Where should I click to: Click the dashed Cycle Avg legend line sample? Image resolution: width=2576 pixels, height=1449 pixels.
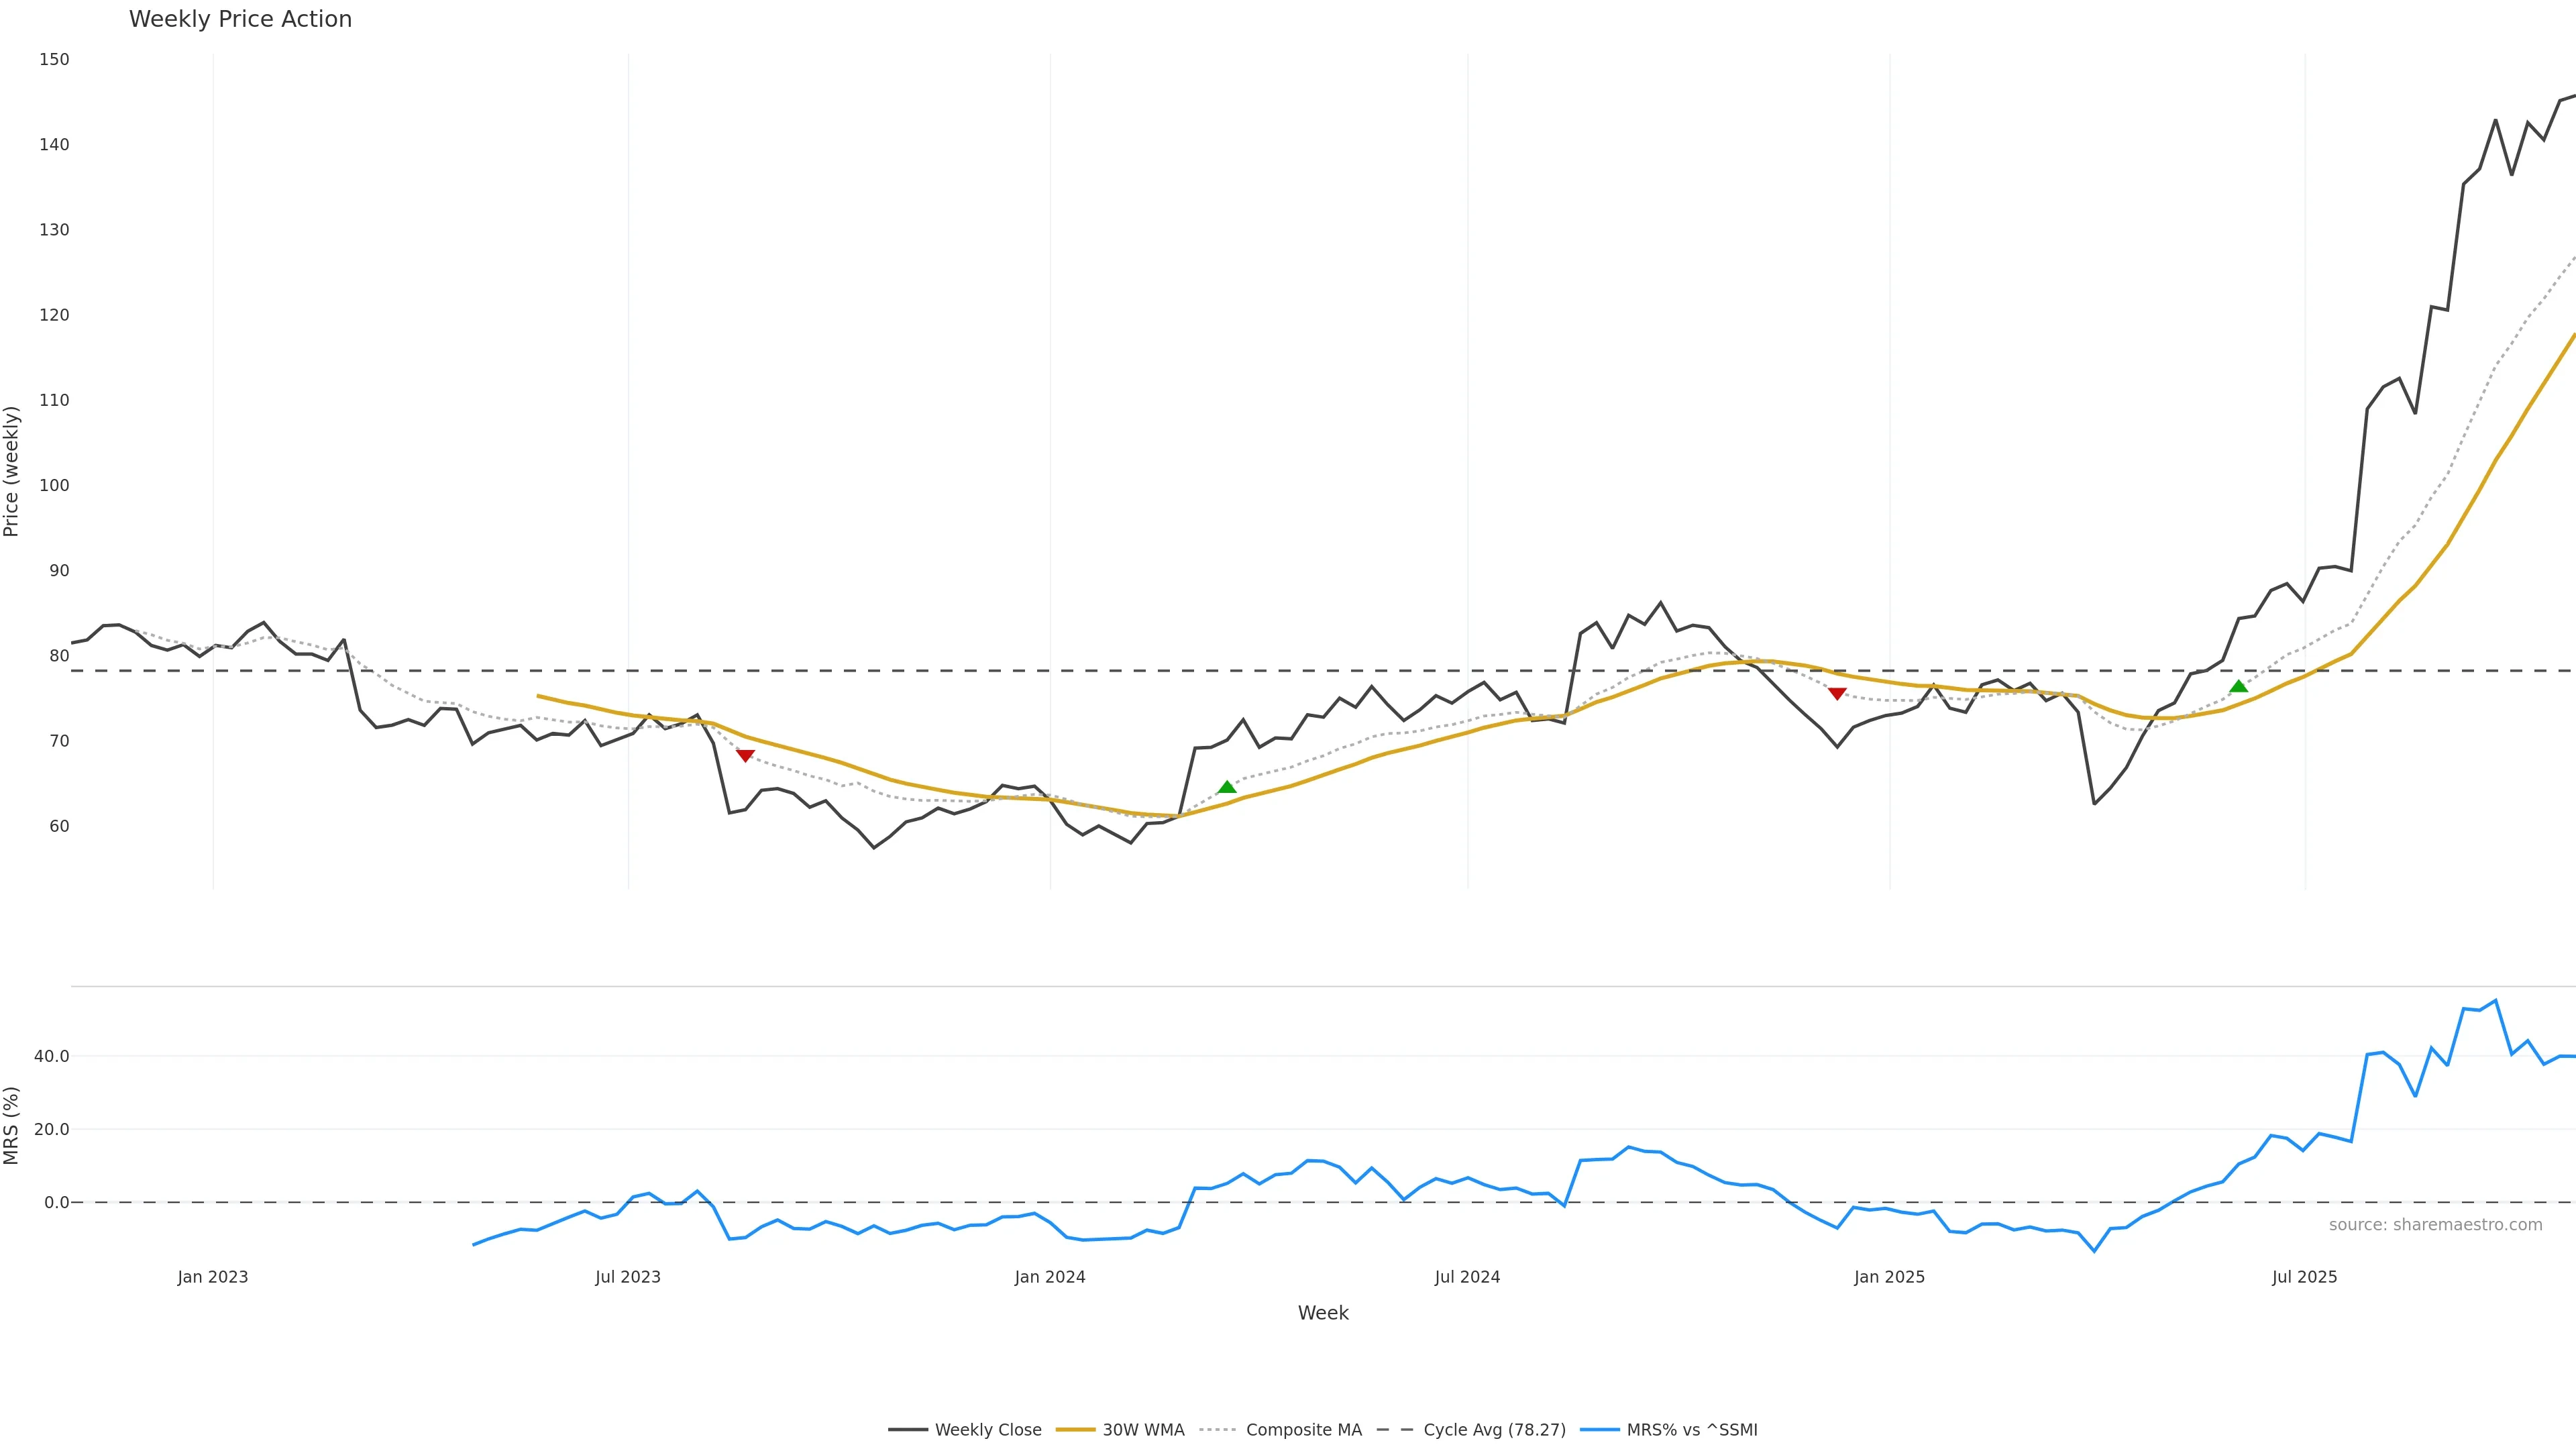pos(1395,1430)
